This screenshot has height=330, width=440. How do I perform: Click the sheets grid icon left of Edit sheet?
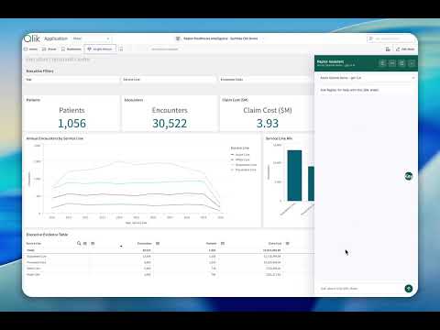click(388, 49)
